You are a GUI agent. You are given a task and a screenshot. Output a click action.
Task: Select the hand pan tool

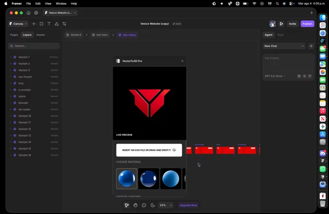click(135, 205)
